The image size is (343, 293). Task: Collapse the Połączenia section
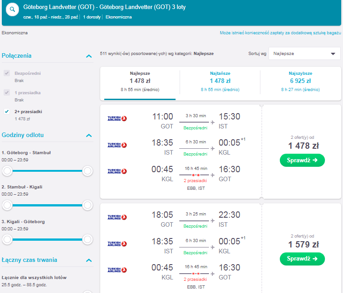click(89, 56)
